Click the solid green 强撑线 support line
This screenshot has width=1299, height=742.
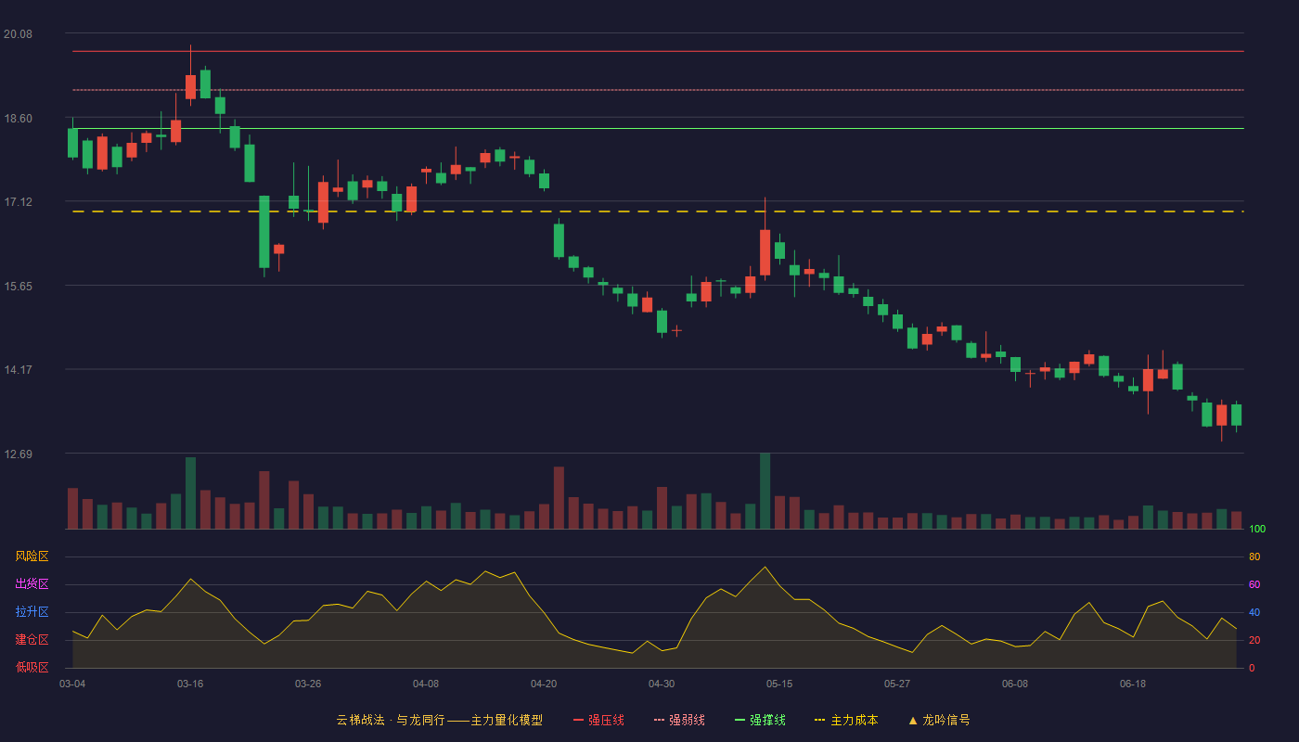(658, 128)
